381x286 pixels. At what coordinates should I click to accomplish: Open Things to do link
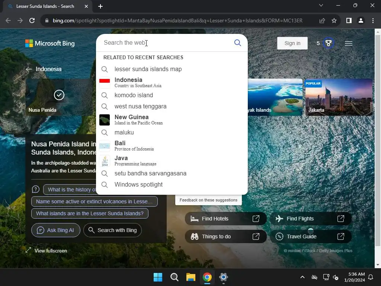point(225,236)
